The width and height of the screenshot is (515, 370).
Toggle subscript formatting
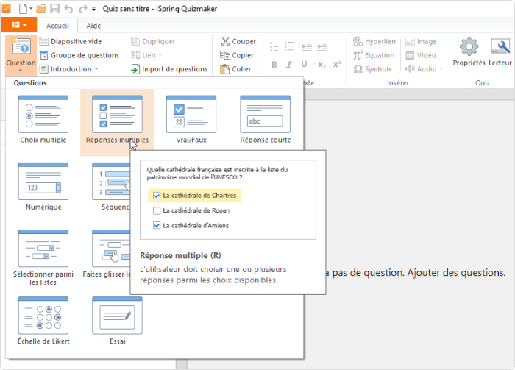coord(322,65)
